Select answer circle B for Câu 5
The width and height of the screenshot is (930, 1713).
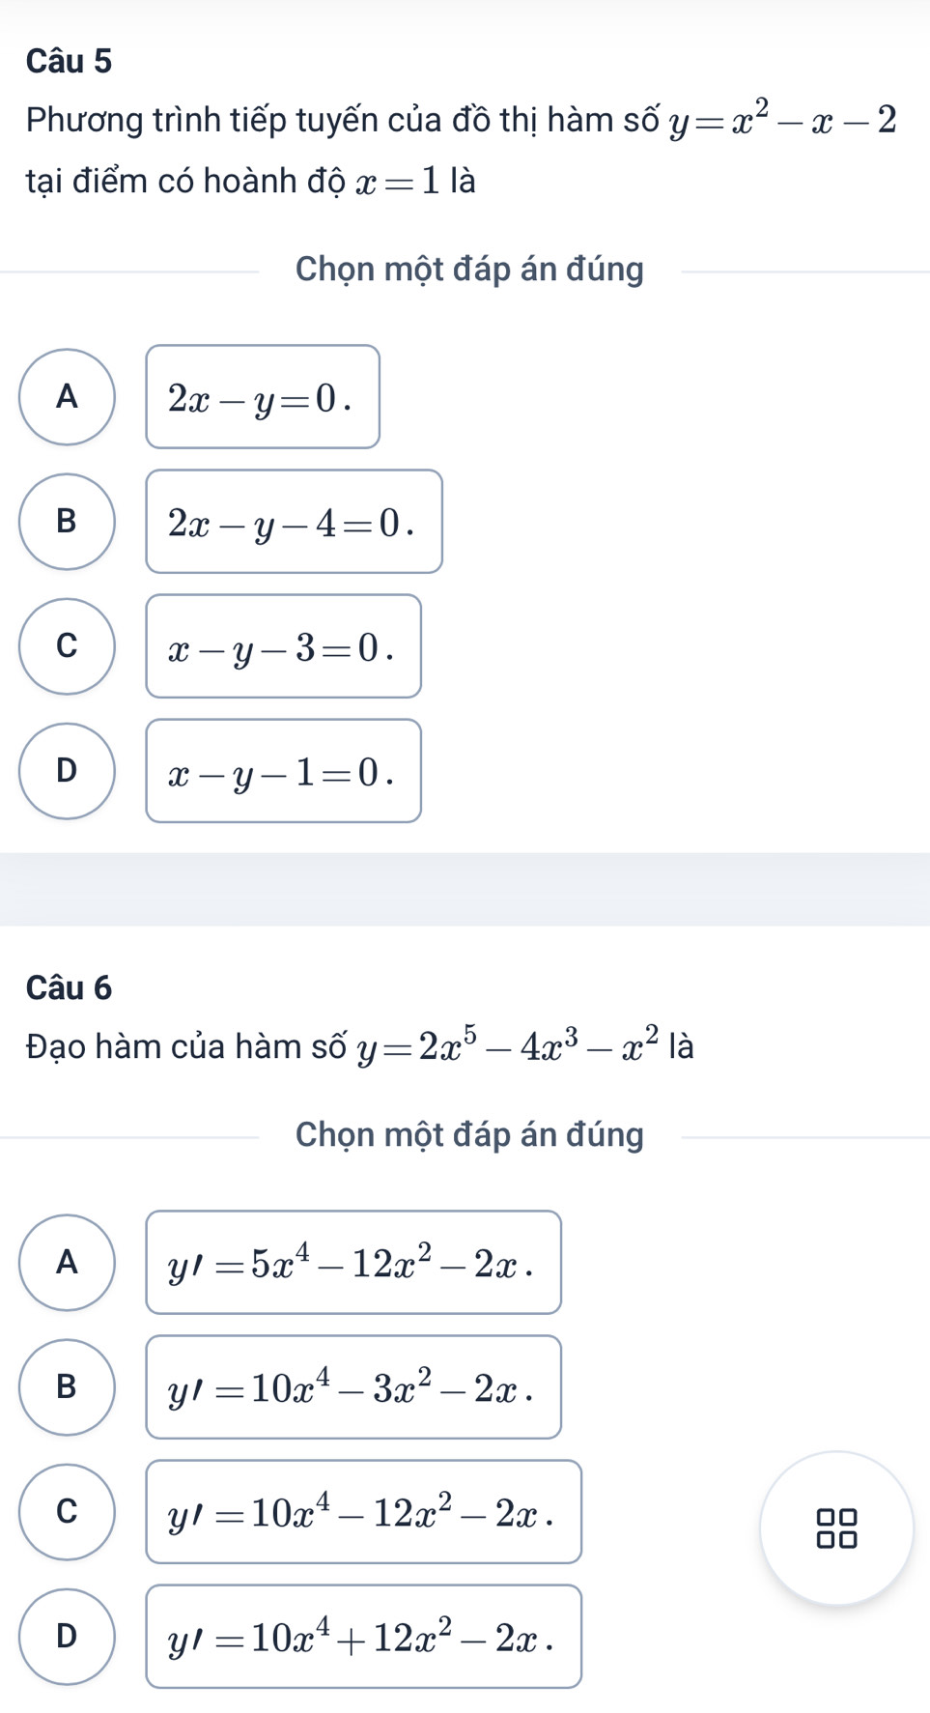click(67, 522)
